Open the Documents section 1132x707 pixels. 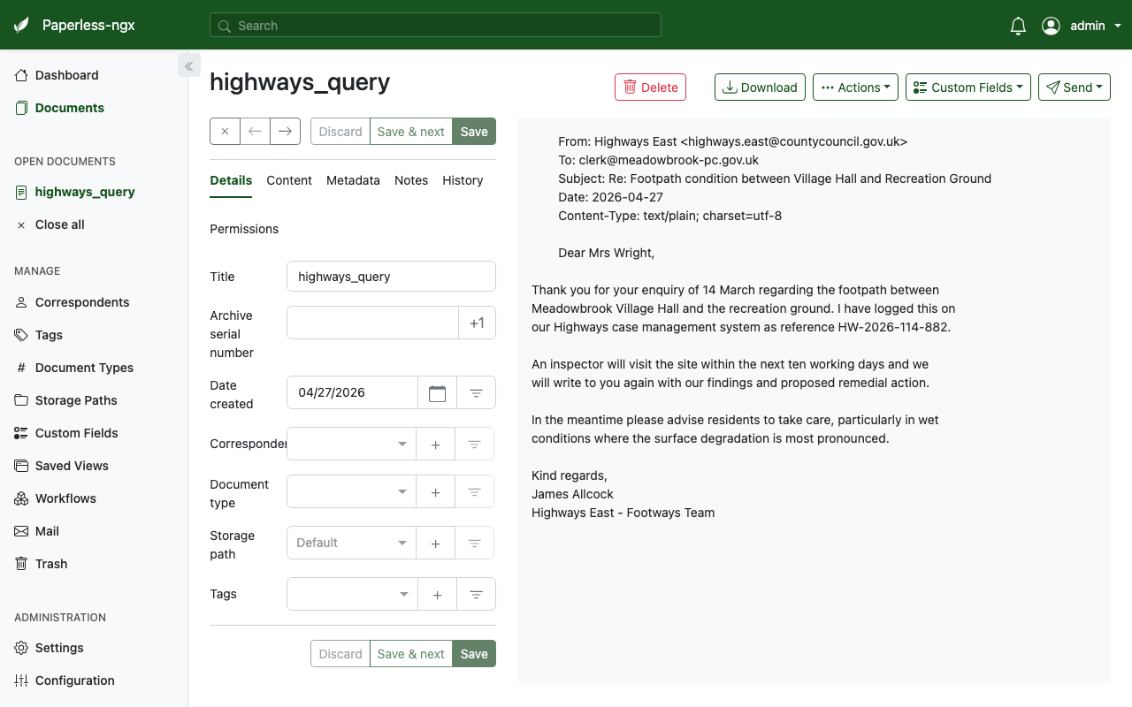[69, 108]
